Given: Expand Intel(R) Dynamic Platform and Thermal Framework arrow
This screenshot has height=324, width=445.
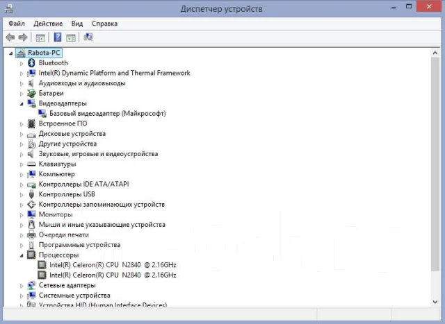Looking at the screenshot, I should coord(22,74).
